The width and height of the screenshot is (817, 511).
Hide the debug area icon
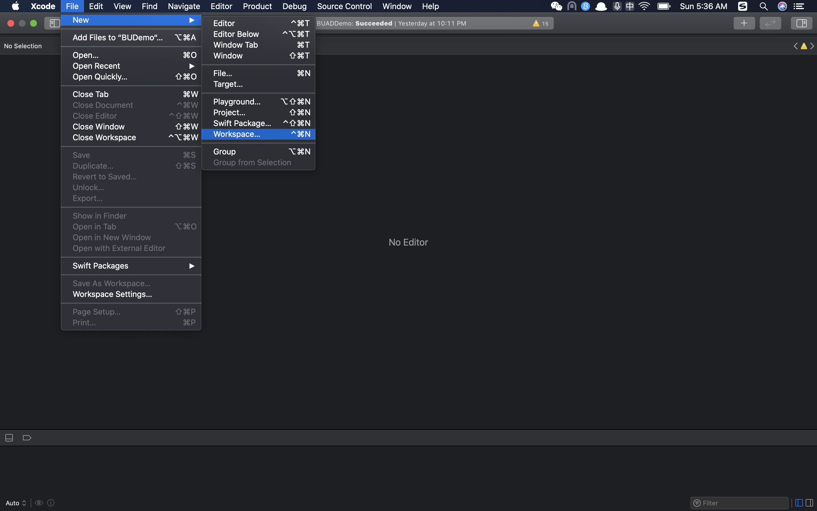pos(9,438)
